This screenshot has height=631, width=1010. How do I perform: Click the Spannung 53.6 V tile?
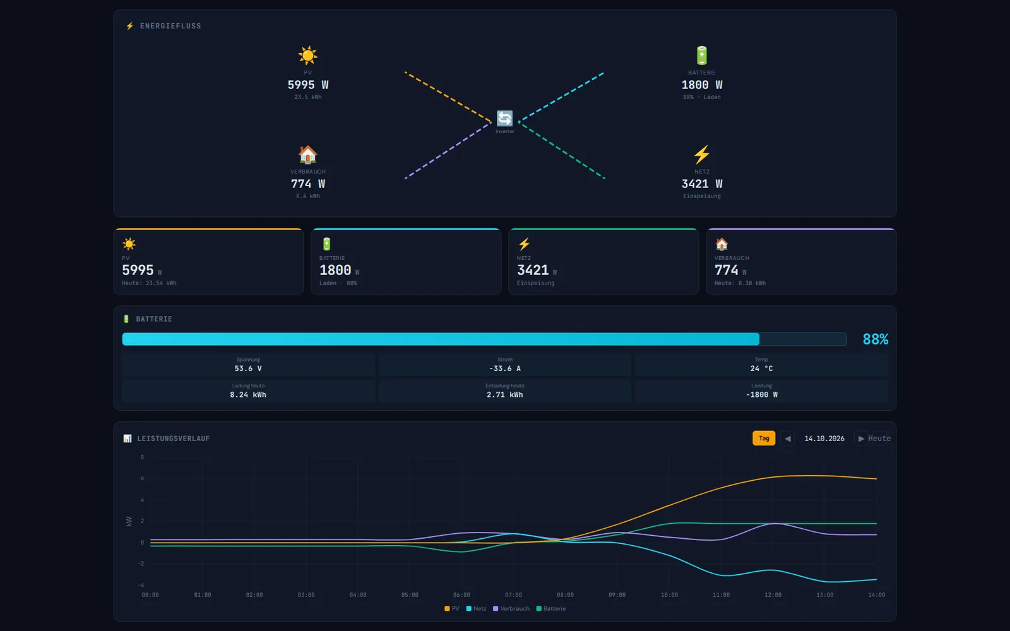pos(248,365)
